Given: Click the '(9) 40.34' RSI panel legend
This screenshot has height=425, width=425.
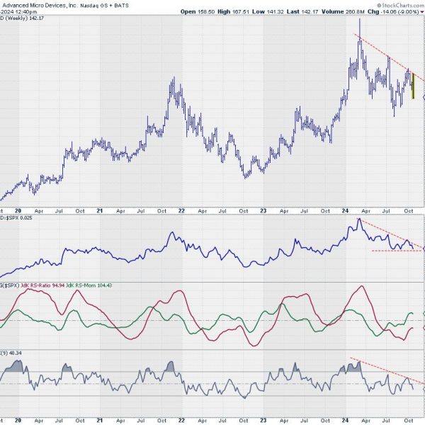Looking at the screenshot, I should [x=11, y=353].
